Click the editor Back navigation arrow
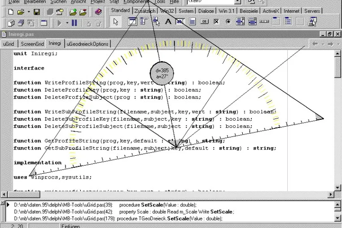 [315, 44]
